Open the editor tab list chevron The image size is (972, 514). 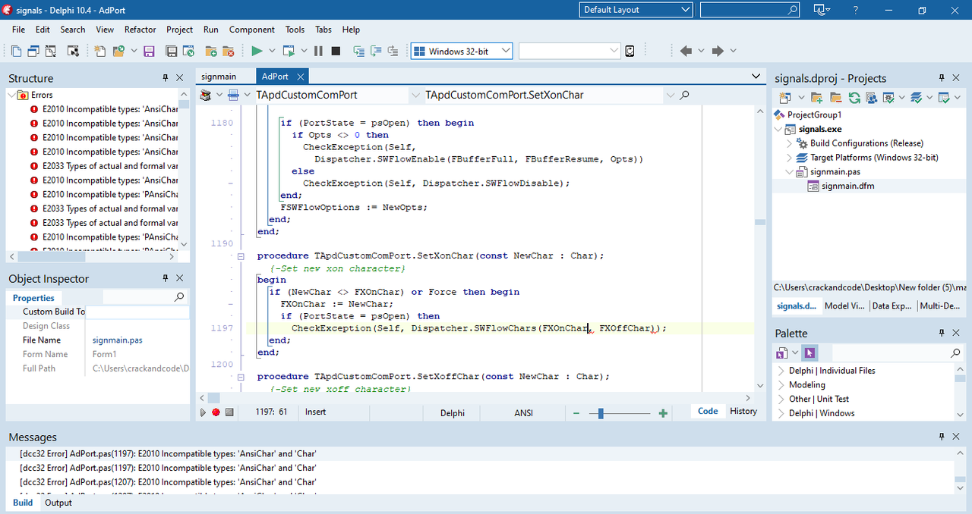click(756, 76)
